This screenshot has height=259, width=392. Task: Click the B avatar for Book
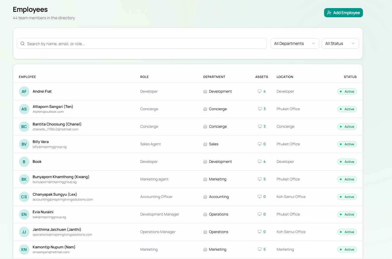point(24,162)
